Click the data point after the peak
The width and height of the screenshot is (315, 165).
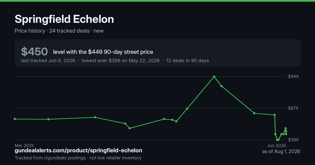click(222, 86)
